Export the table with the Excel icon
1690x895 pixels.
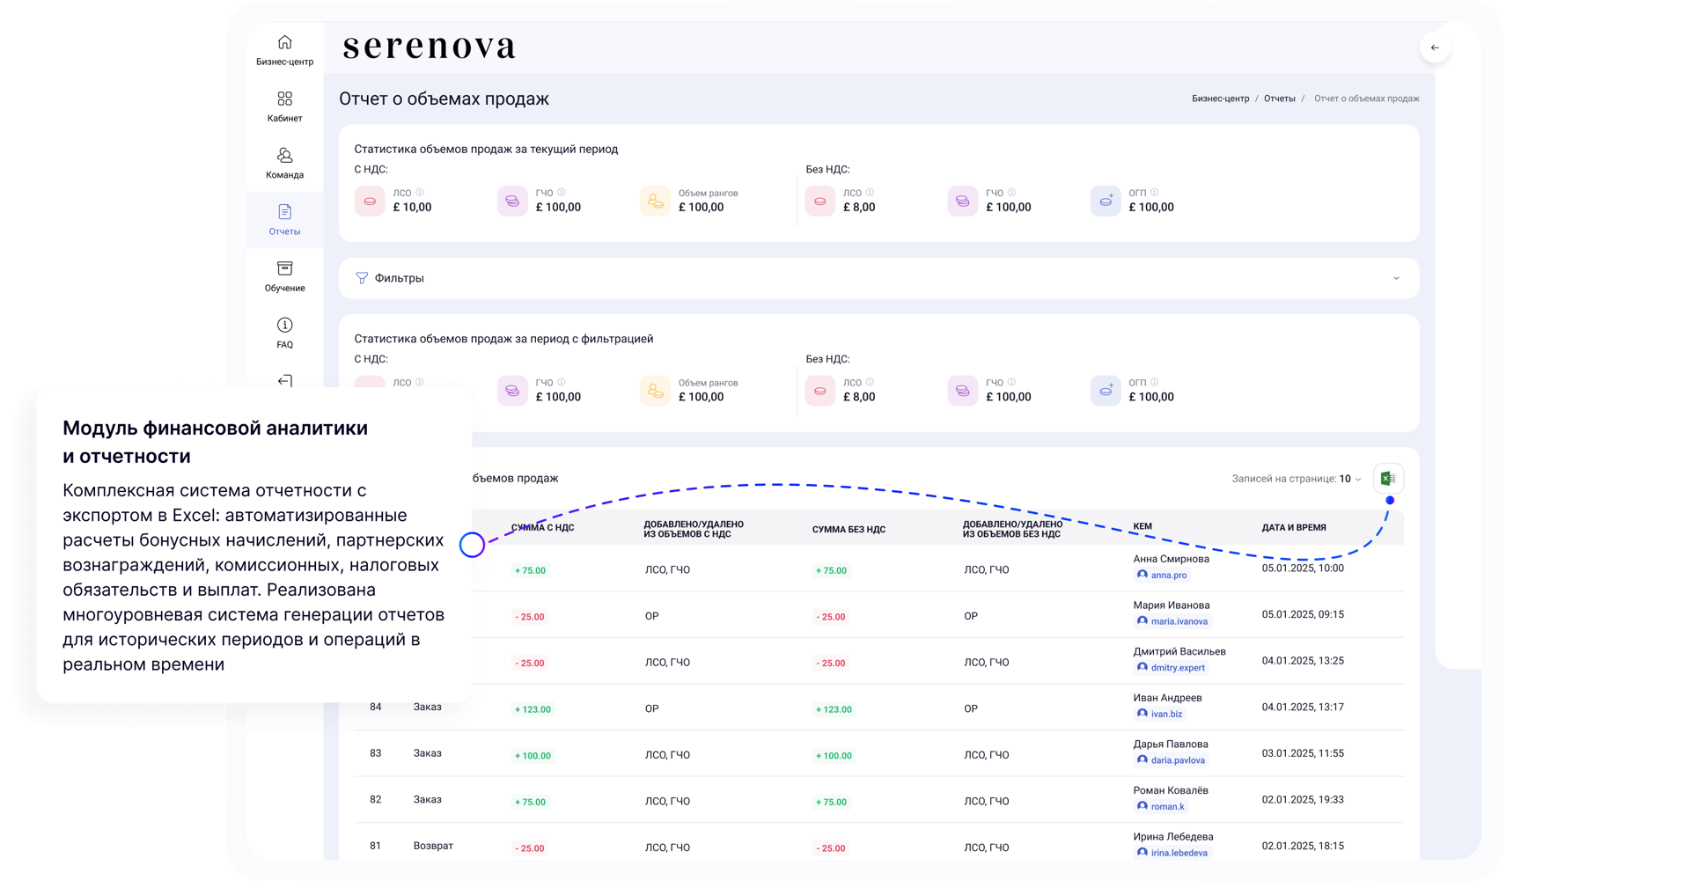(x=1388, y=479)
